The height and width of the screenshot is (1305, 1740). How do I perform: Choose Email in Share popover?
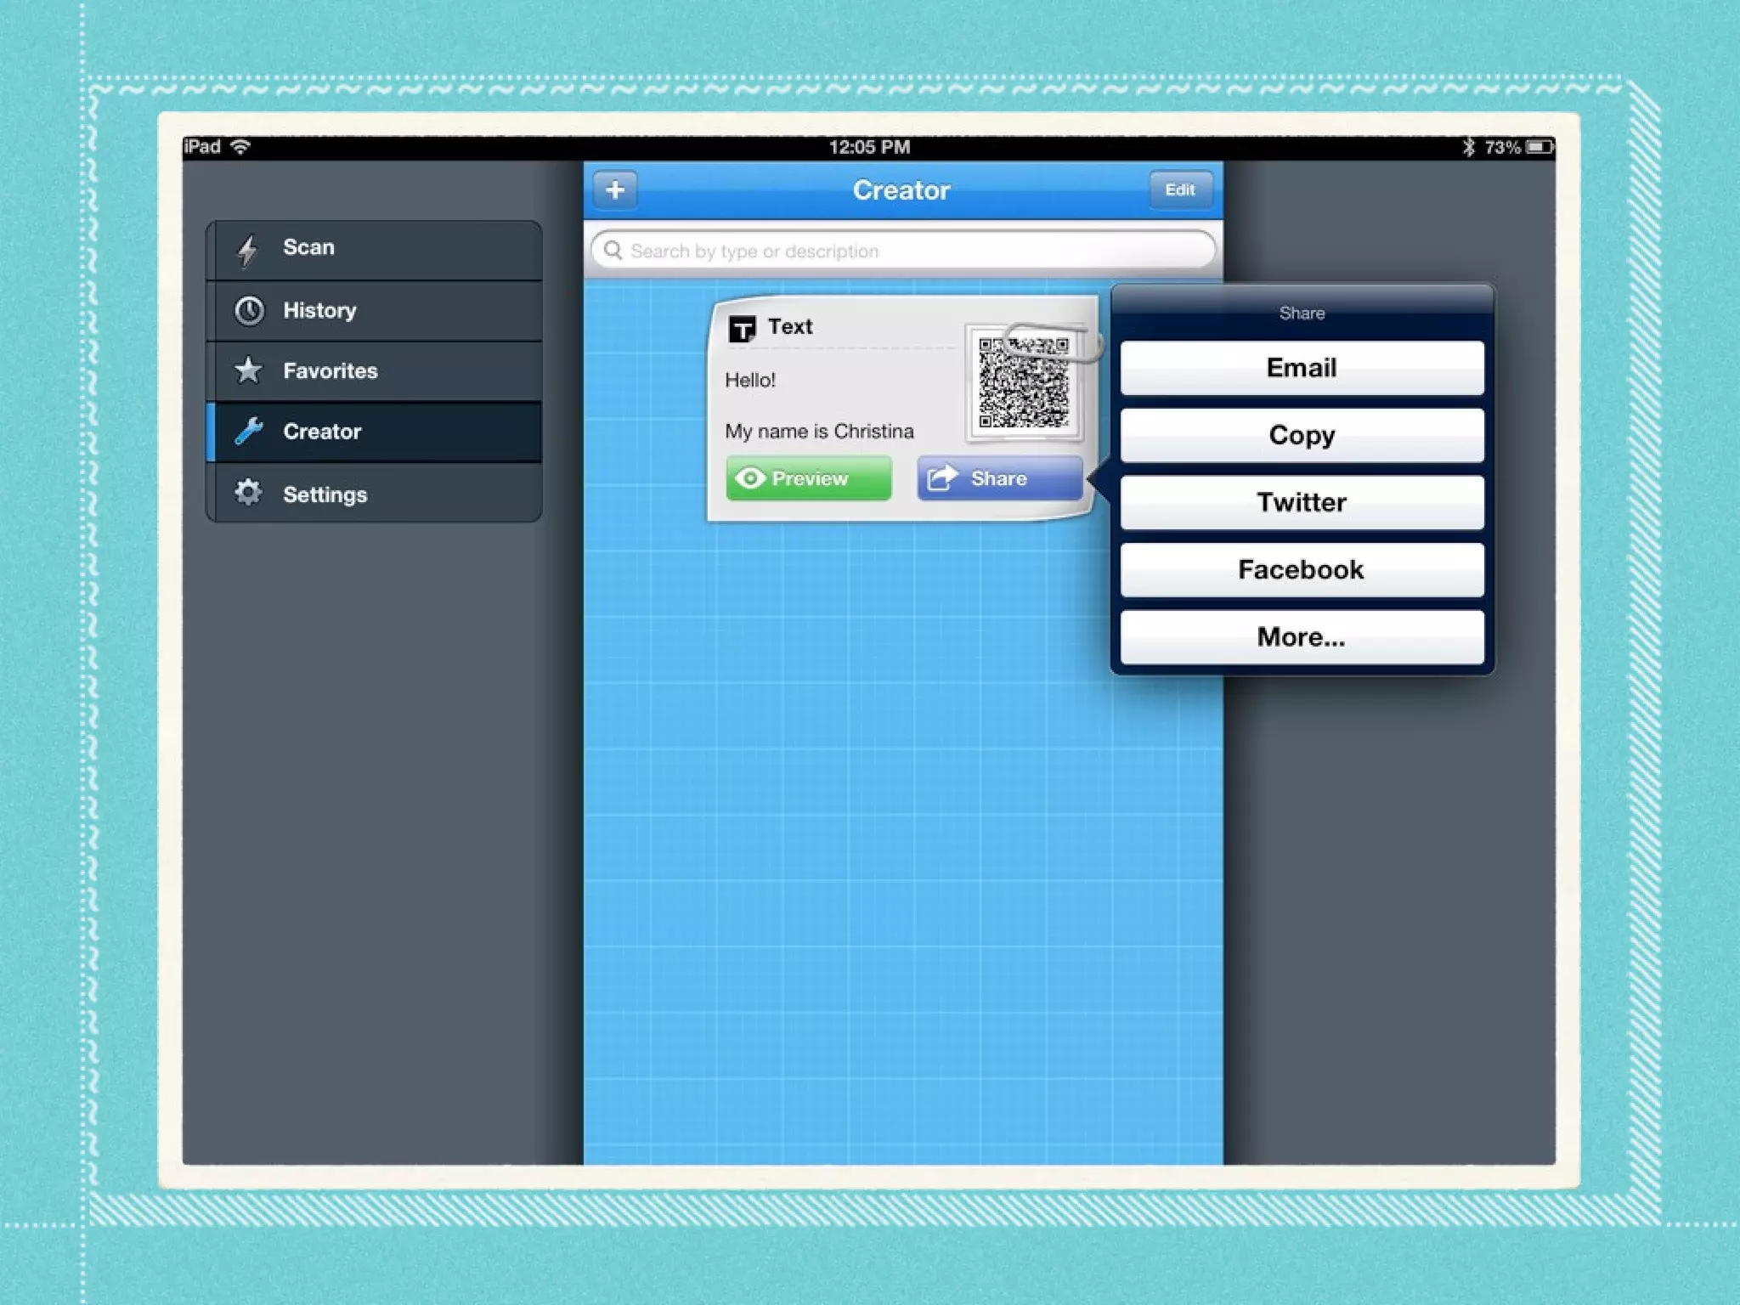tap(1301, 368)
